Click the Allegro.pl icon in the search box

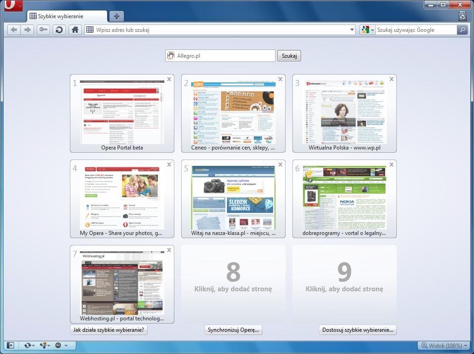pyautogui.click(x=171, y=55)
